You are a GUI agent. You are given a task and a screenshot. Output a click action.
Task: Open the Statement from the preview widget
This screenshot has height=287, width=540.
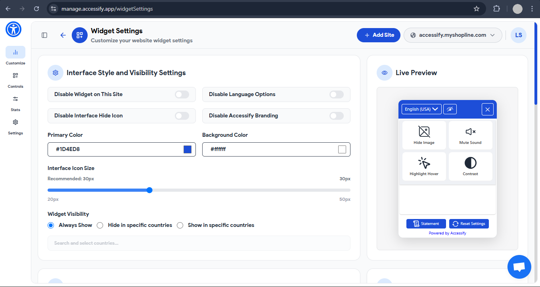coord(426,223)
